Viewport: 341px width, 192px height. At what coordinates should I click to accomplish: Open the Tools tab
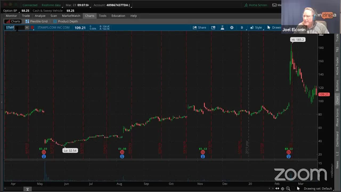click(103, 16)
